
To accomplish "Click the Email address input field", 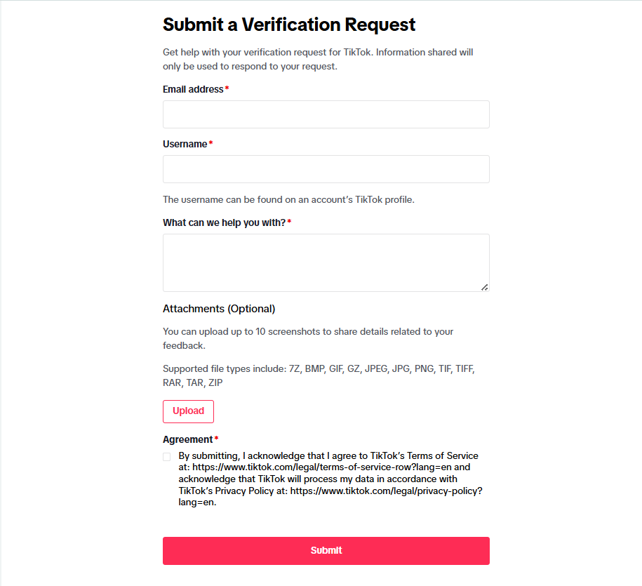I will 326,114.
